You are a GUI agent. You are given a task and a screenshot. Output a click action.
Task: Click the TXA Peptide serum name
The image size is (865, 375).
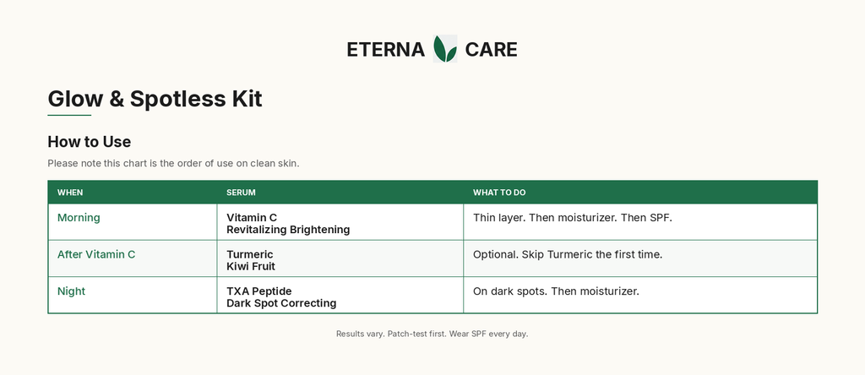tap(258, 291)
